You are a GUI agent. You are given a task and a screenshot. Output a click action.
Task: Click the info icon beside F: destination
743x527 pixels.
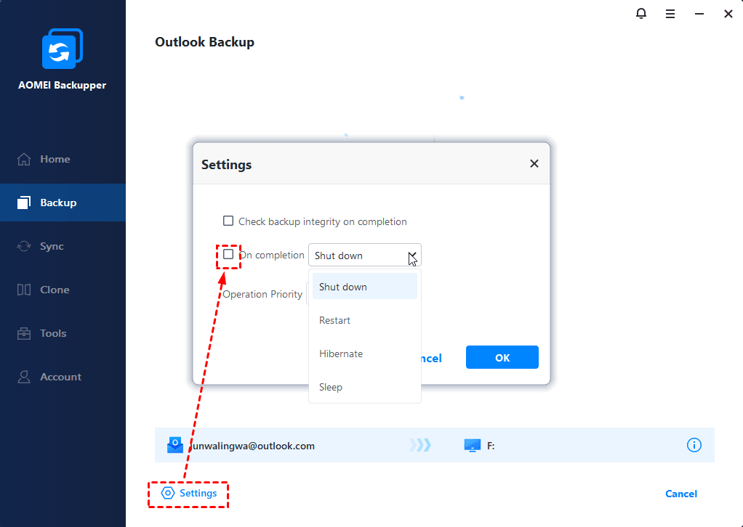694,445
